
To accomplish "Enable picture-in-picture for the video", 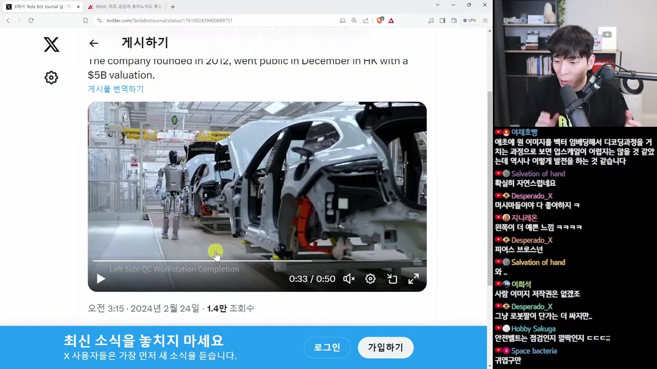I will click(x=392, y=279).
